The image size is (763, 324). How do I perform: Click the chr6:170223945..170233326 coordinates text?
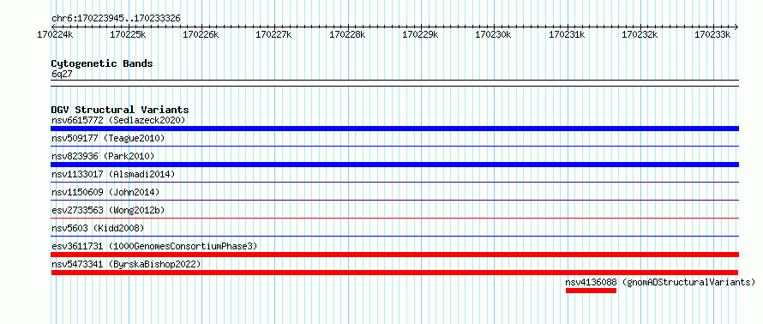(116, 18)
